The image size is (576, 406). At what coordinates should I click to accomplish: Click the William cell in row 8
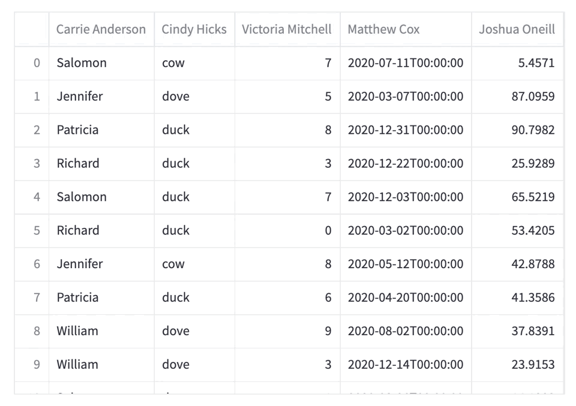point(101,331)
